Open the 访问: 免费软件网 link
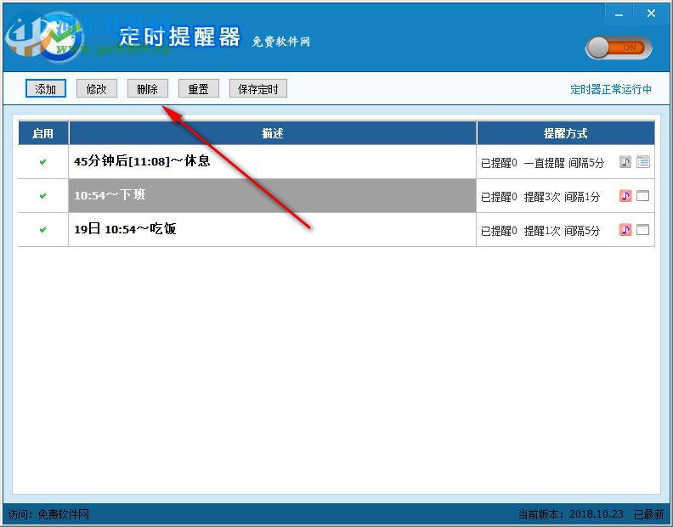Viewport: 673px width, 527px height. [48, 514]
